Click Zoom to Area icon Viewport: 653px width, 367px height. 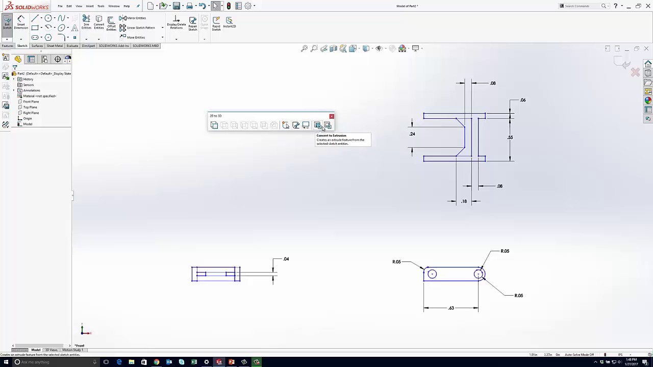(314, 48)
